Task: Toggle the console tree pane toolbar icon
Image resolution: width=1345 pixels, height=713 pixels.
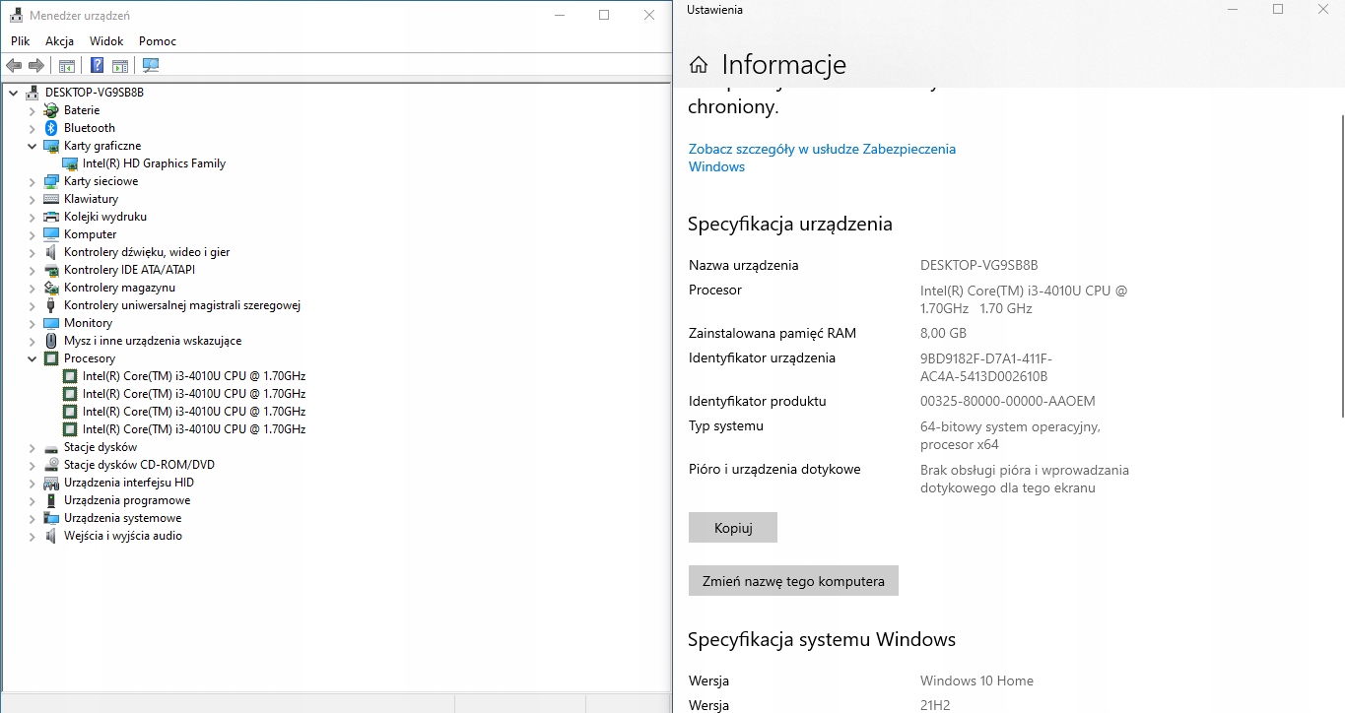Action: [67, 66]
